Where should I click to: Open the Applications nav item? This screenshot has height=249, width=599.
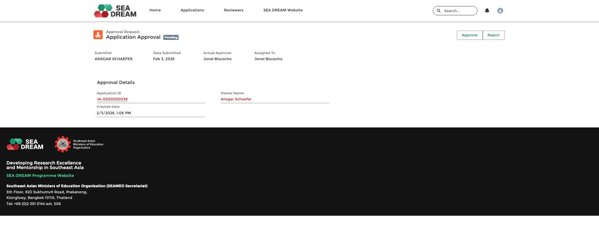pyautogui.click(x=192, y=10)
